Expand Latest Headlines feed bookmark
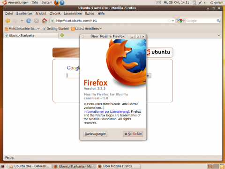Viewport: 225px width, 169px height. pos(86,29)
